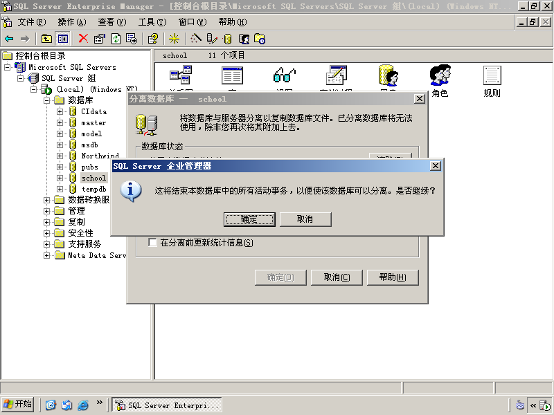554x415 pixels.
Task: Collapse the Microsoft SQL Servers node
Action: pos(7,67)
